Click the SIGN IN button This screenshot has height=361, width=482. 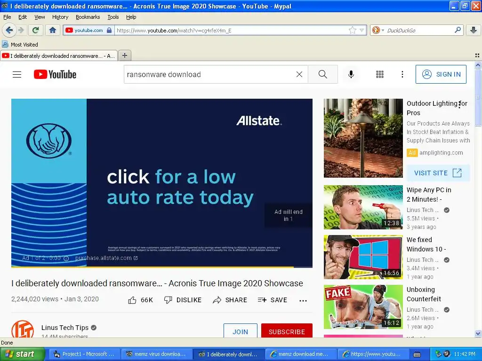point(441,74)
